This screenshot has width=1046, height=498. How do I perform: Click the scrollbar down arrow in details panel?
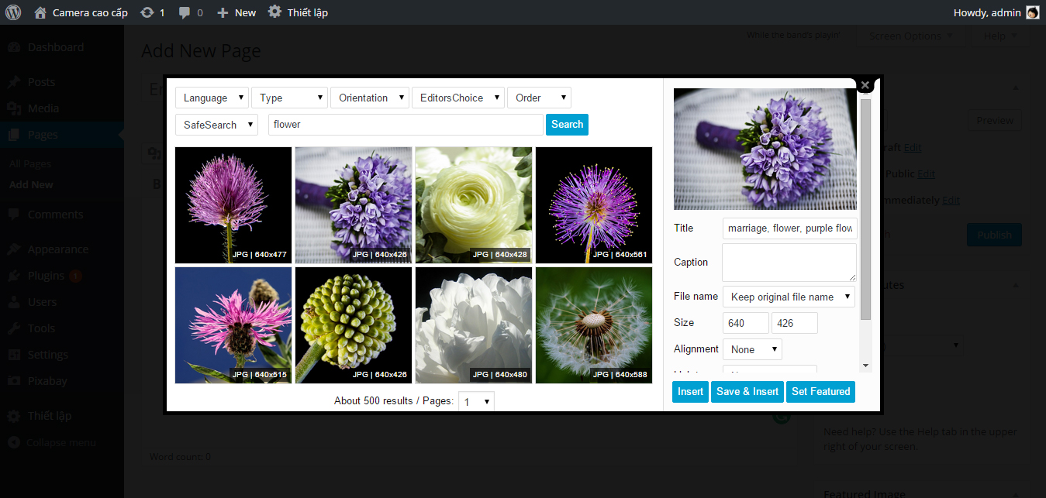click(x=866, y=366)
